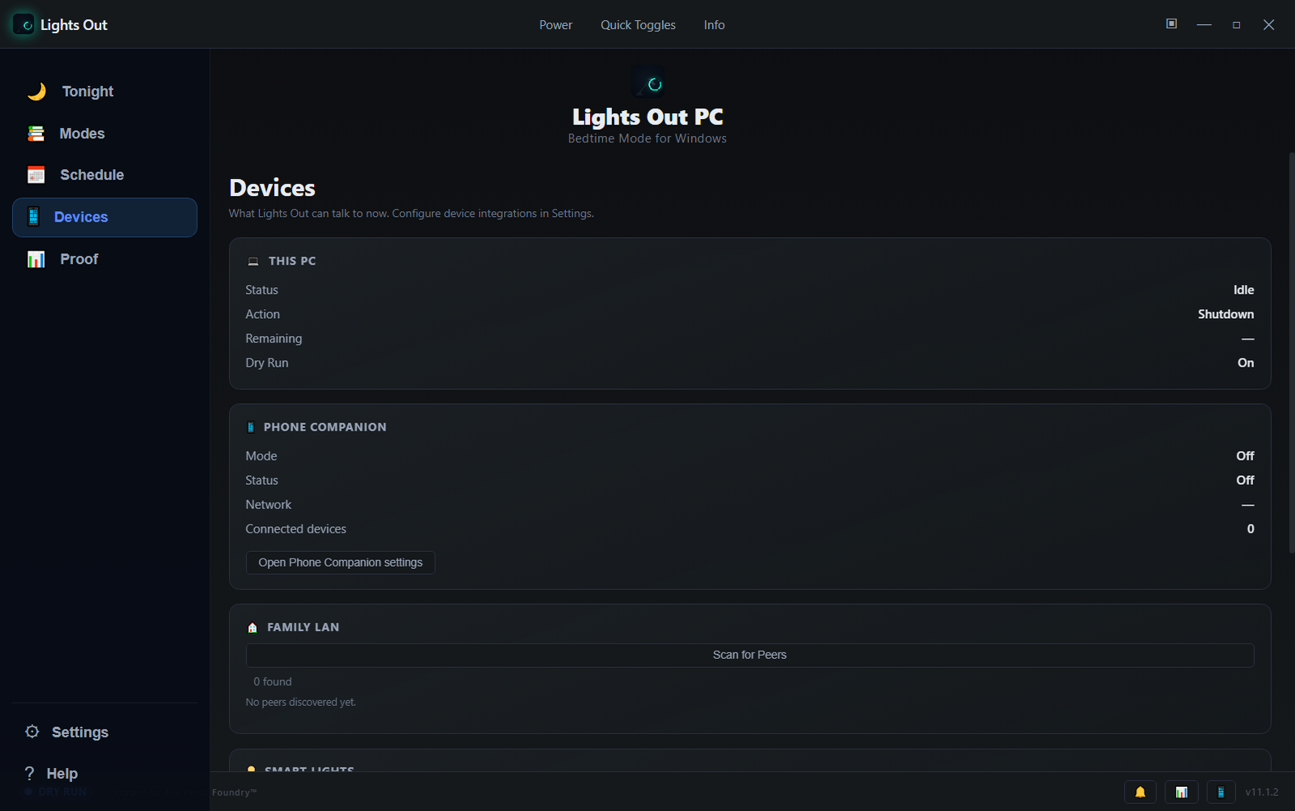The image size is (1295, 811).
Task: Select the Devices sidebar item
Action: 104,217
